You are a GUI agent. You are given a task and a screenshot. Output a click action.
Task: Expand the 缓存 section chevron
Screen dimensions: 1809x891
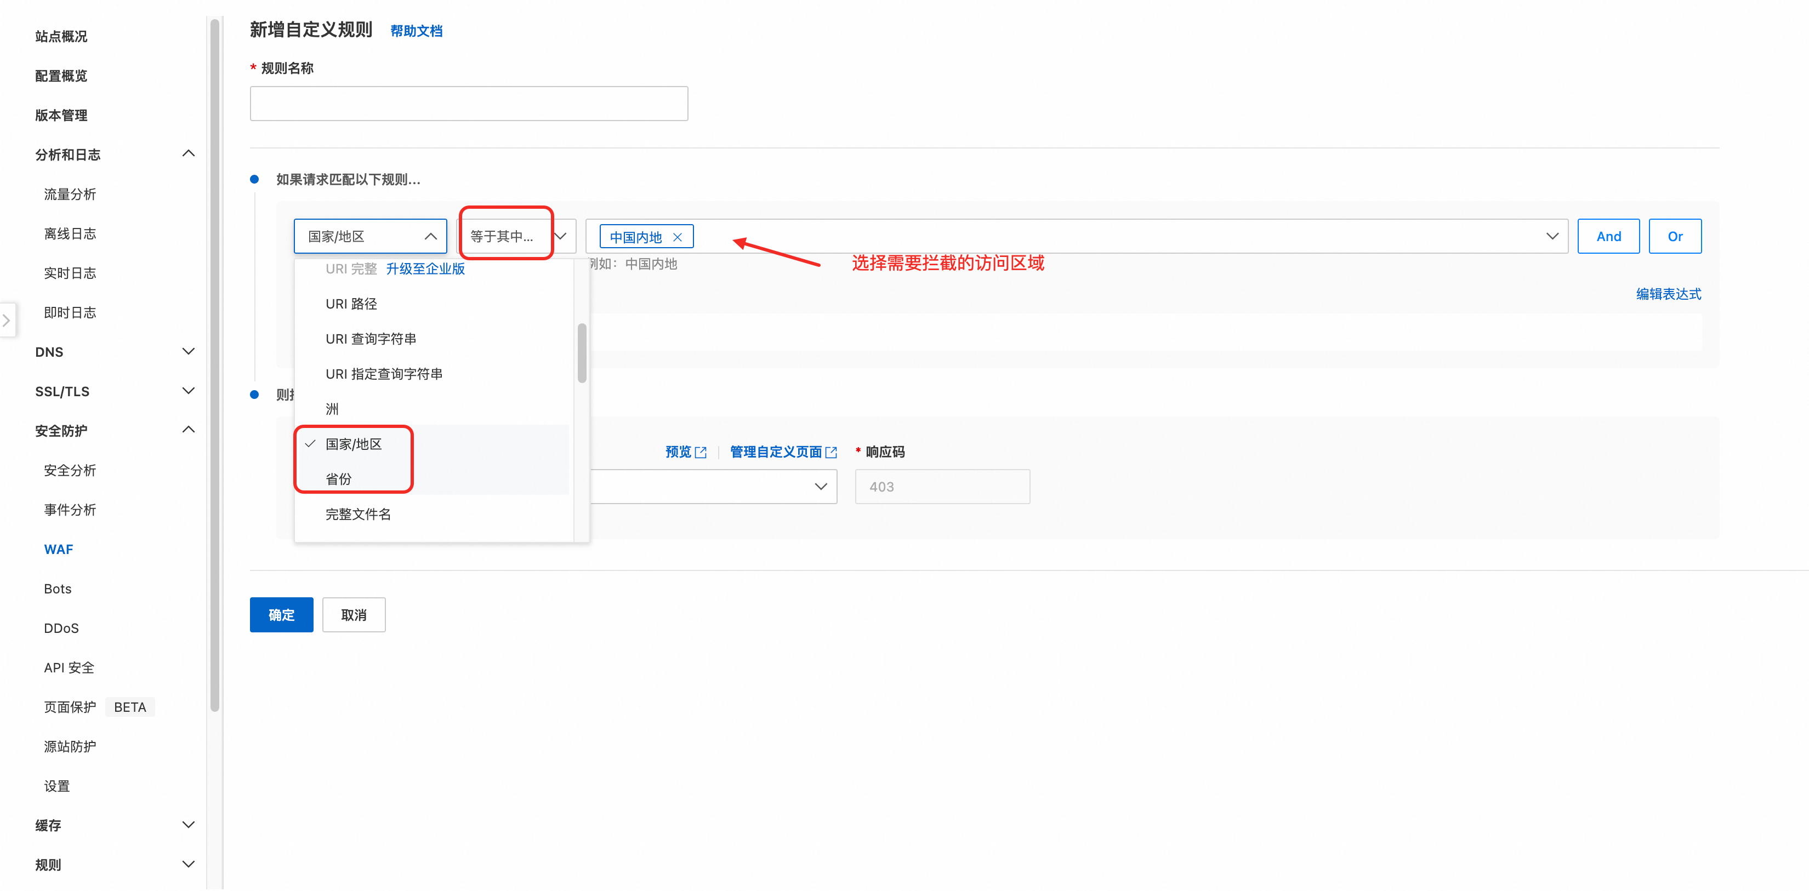pos(188,824)
